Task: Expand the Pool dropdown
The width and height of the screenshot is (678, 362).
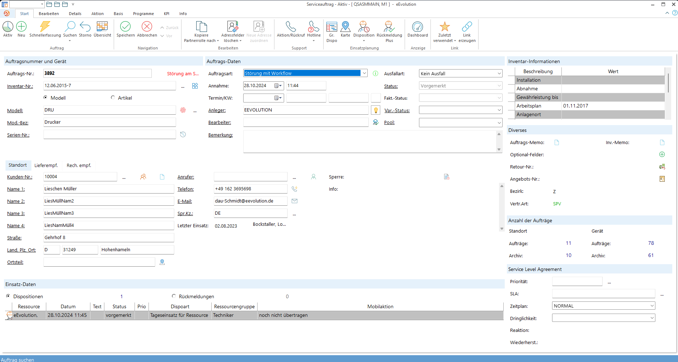Action: click(499, 123)
